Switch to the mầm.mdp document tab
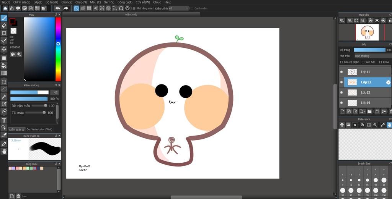 pos(131,15)
